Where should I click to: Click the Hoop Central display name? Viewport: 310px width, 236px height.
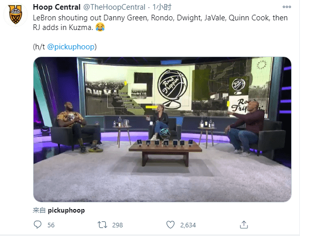pos(57,7)
